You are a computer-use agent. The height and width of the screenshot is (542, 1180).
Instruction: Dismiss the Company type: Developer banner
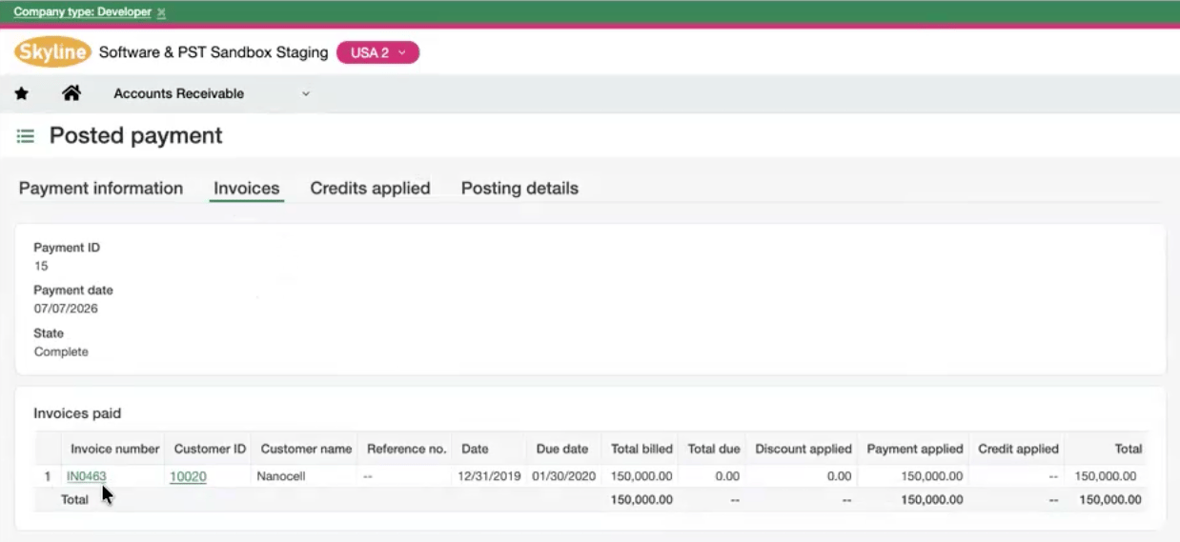click(161, 12)
